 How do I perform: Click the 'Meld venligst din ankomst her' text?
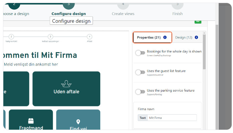point(31,64)
